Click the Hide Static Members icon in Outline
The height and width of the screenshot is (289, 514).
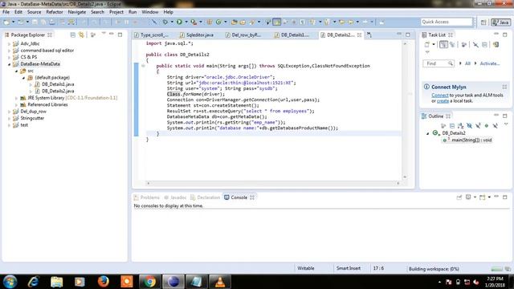coord(478,126)
